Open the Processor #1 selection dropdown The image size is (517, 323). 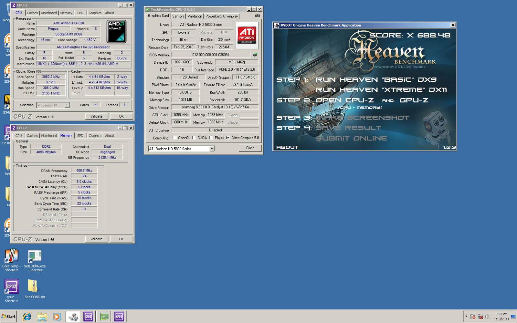pyautogui.click(x=67, y=105)
